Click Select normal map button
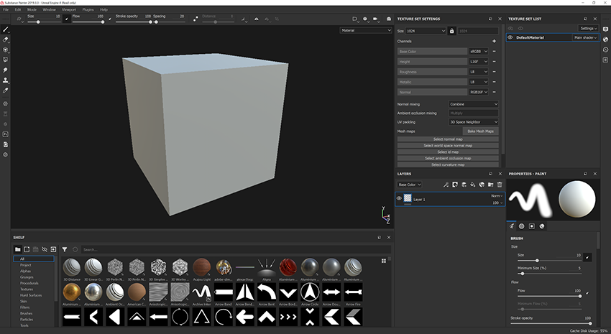Viewport: 611px width, 334px height. [447, 139]
